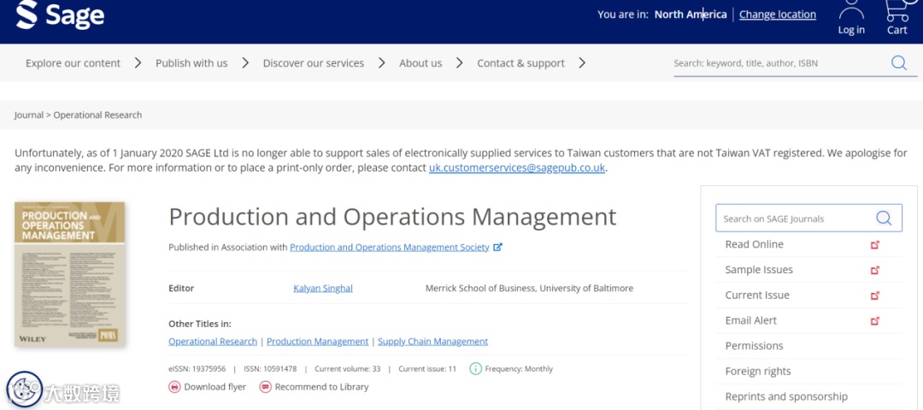Open Production and Operations Management Society link
923x410 pixels.
[390, 248]
